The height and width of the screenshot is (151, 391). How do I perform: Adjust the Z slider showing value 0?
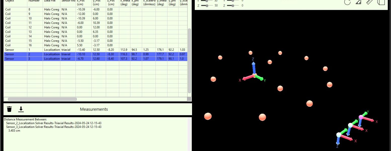(x=233, y=6)
